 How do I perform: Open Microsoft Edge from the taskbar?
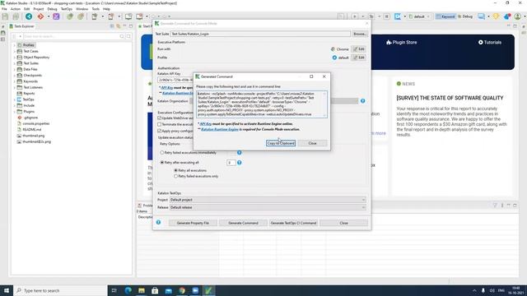128,290
